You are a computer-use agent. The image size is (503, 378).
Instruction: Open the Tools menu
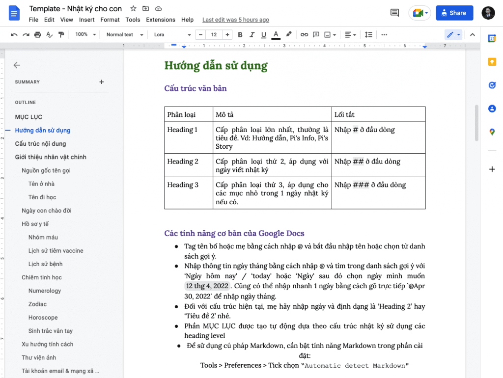coord(133,20)
